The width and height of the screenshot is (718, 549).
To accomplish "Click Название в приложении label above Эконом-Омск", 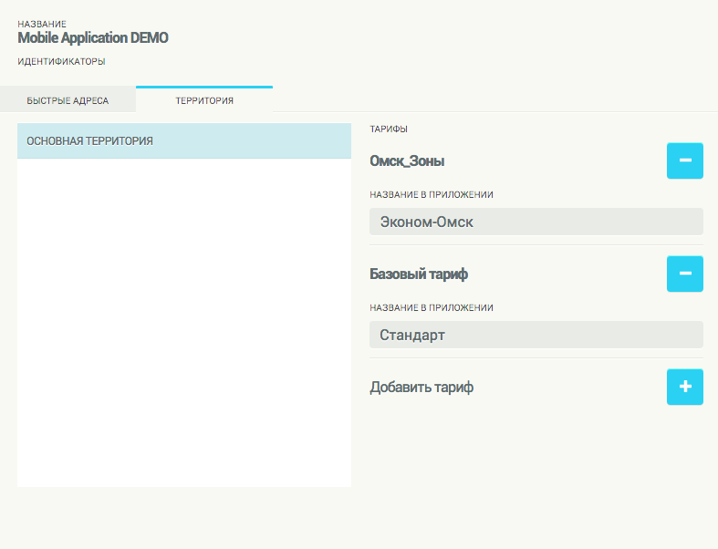I will (432, 195).
